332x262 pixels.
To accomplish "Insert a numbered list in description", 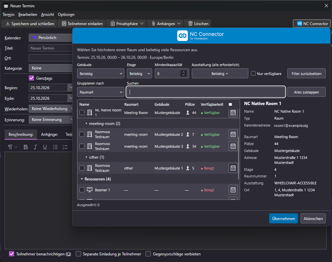I will click(65, 147).
